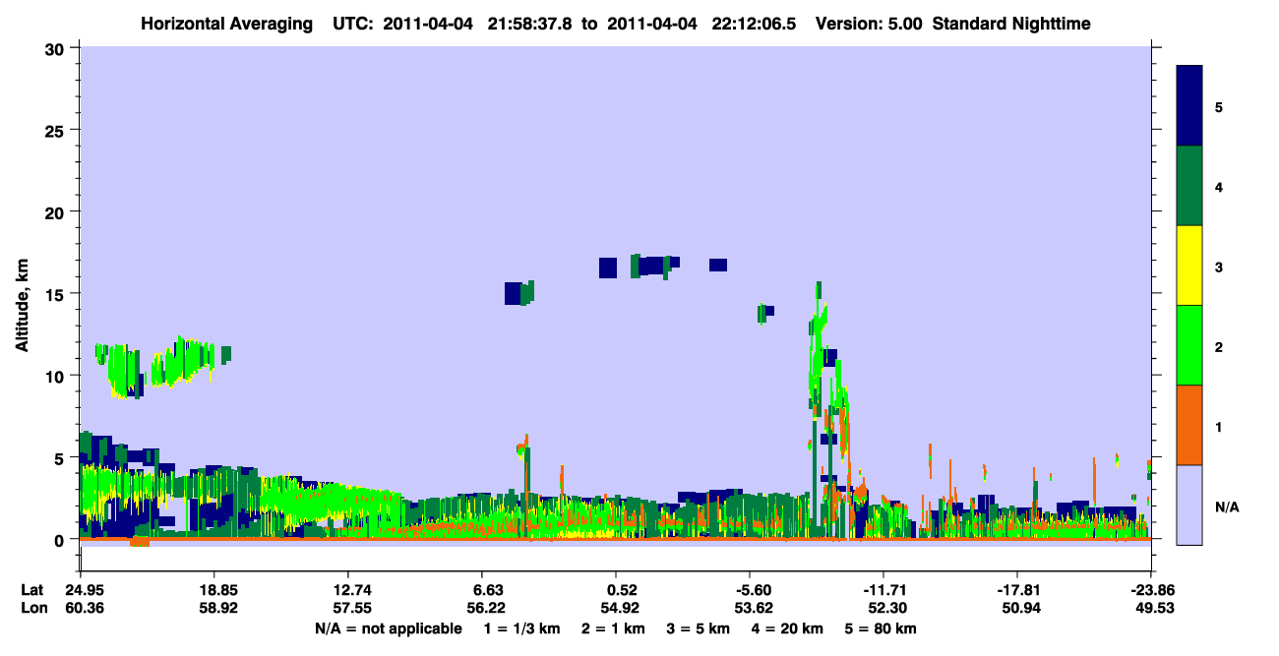This screenshot has width=1279, height=656.
Task: Click the 'Lon' row label
Action: point(32,609)
